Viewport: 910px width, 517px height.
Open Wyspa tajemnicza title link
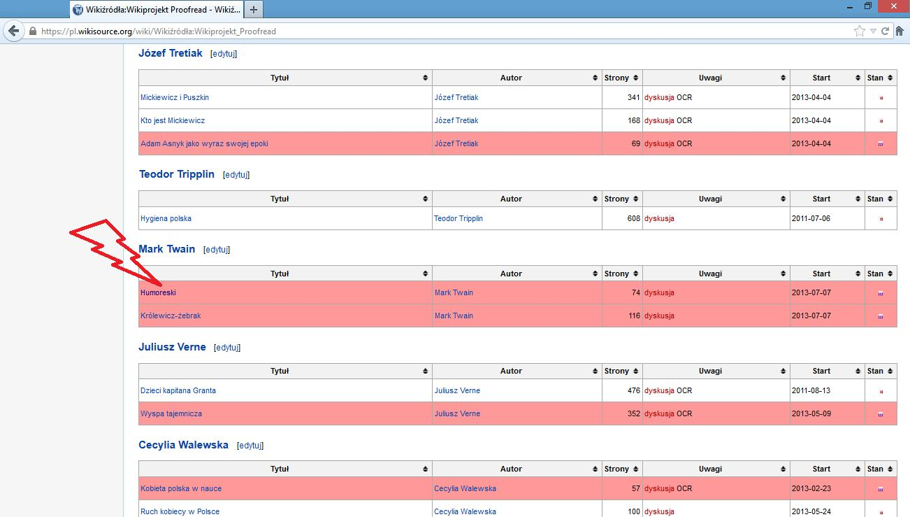pyautogui.click(x=171, y=413)
